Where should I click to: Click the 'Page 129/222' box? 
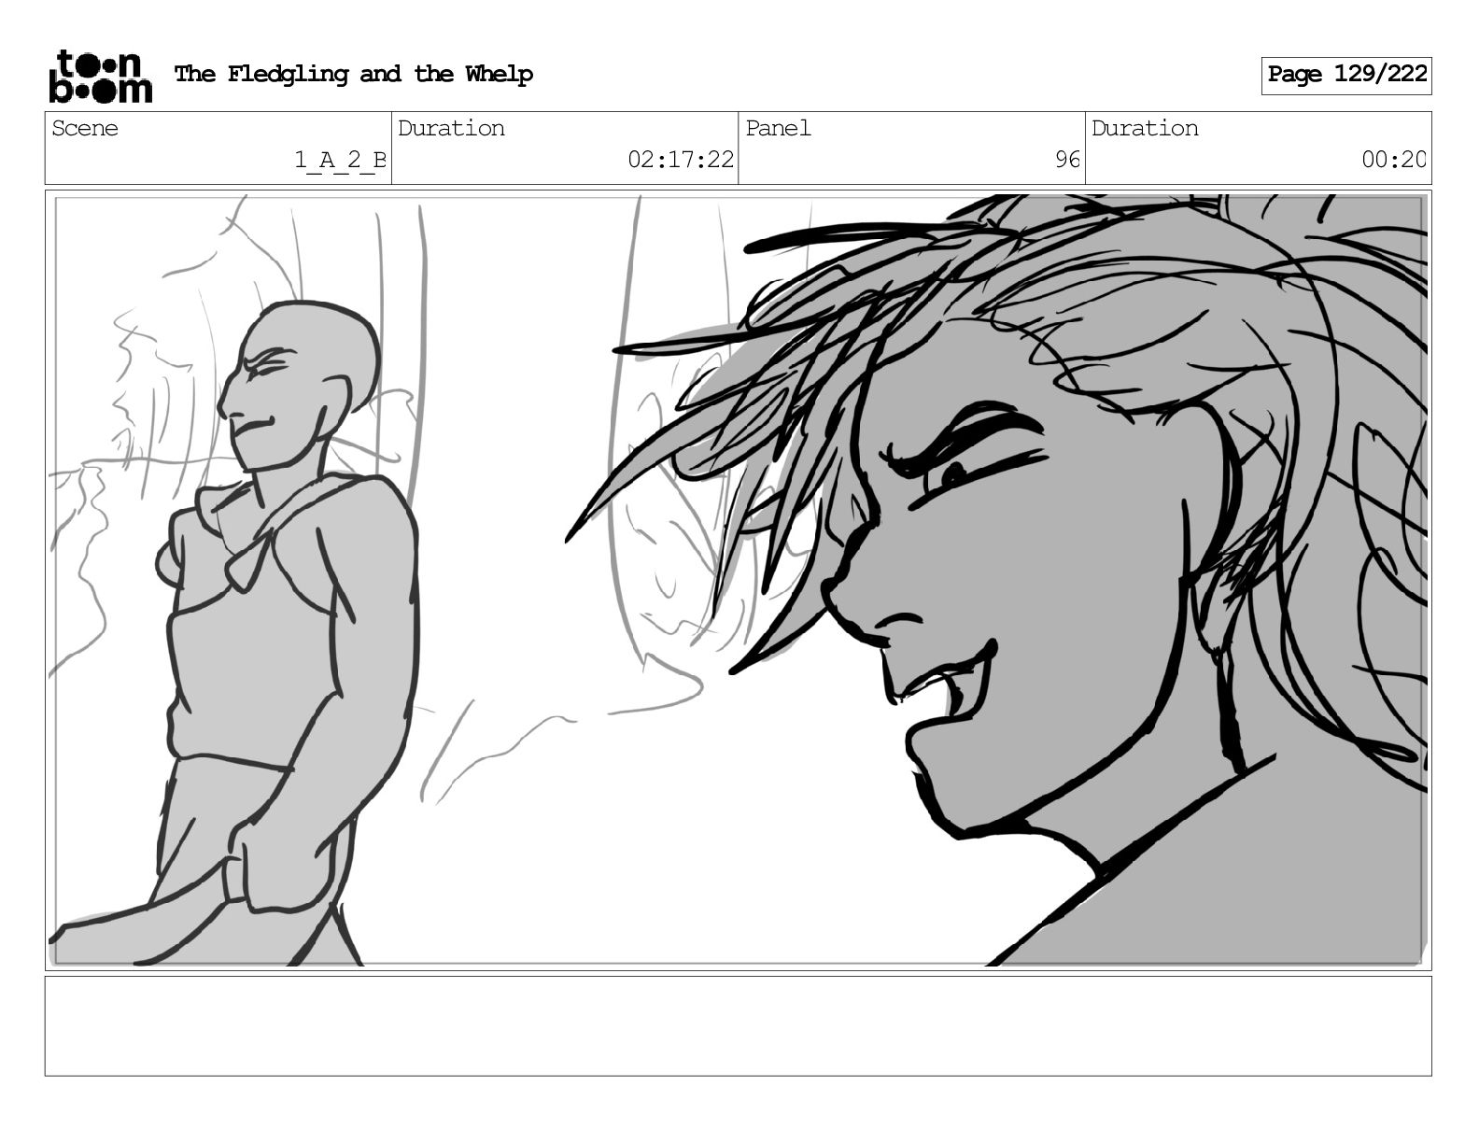click(1346, 75)
